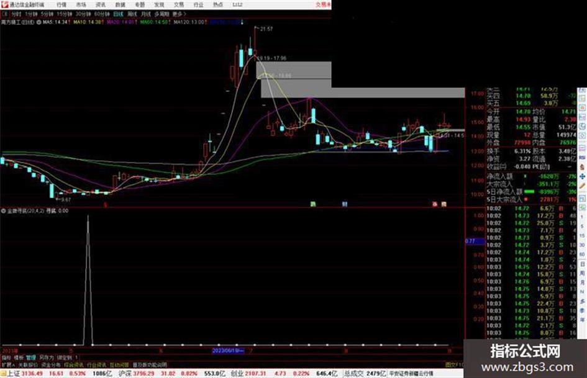The height and width of the screenshot is (378, 587).
Task: Select 日 period in right sidebar
Action: pyautogui.click(x=582, y=264)
